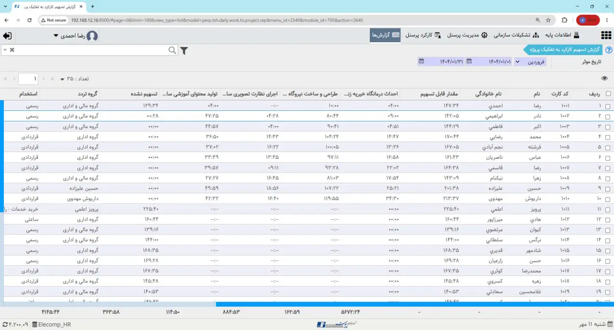Open calendar for start date ۱۴۰۴/۰۱/۰۱

469,61
